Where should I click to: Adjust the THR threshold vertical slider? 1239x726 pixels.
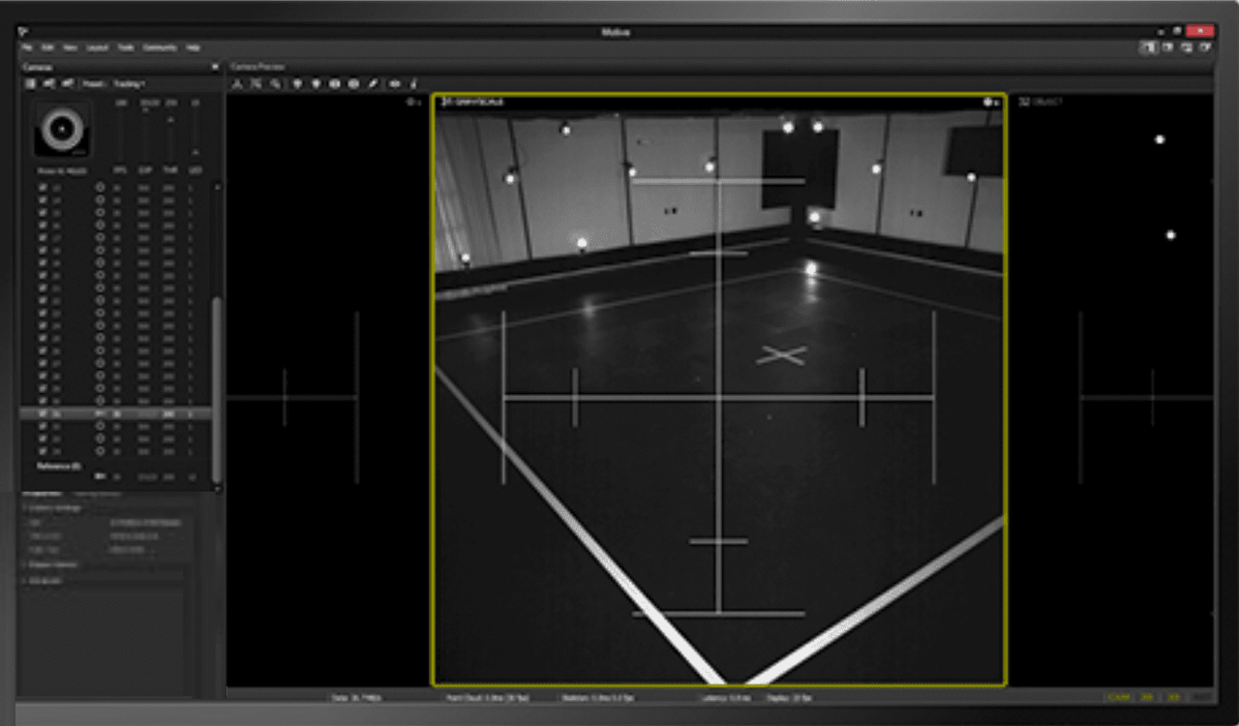click(x=170, y=136)
